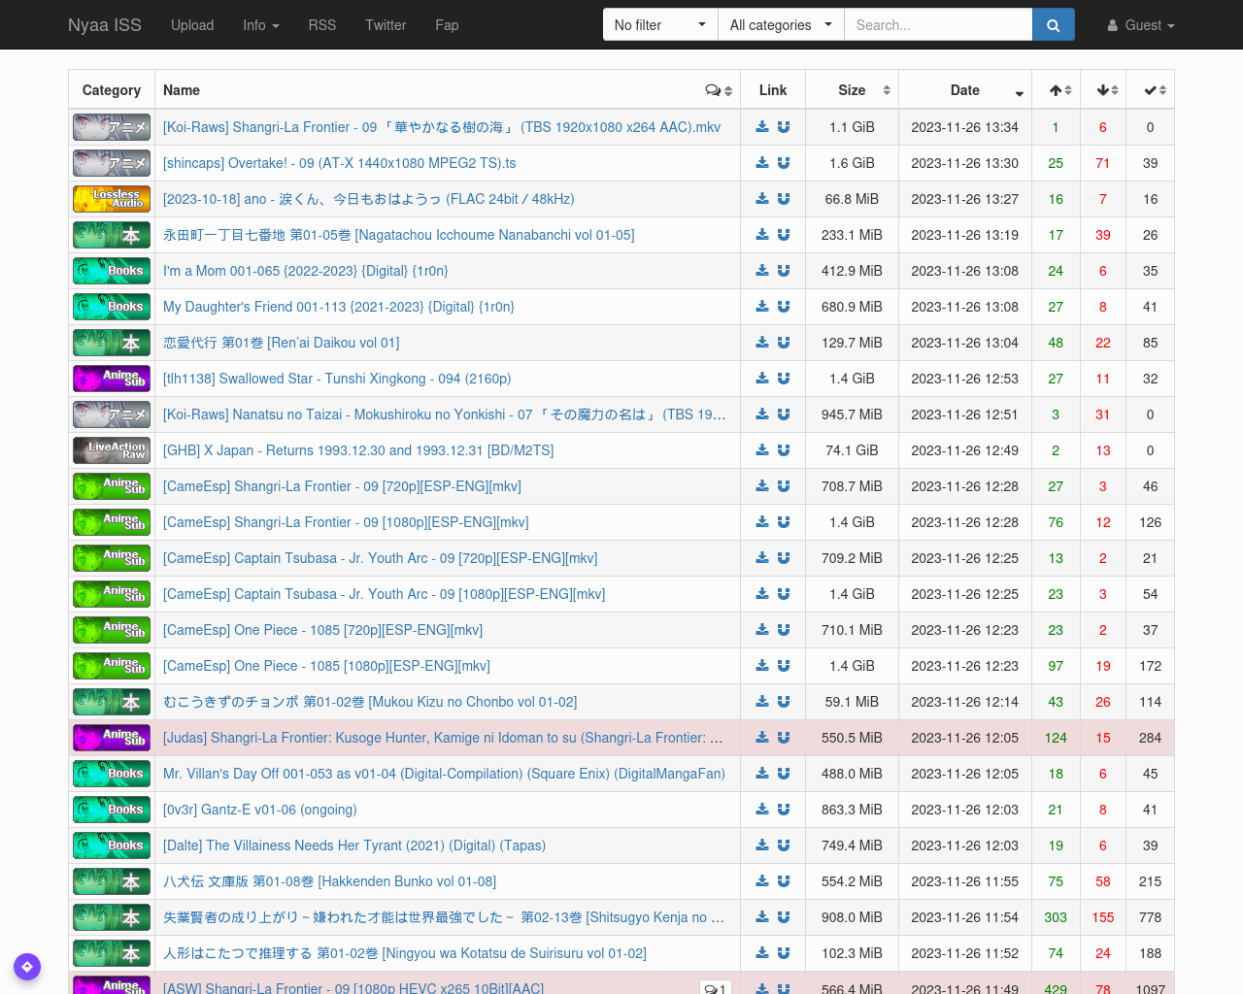
Task: Open the Fap nav link
Action: tap(447, 25)
